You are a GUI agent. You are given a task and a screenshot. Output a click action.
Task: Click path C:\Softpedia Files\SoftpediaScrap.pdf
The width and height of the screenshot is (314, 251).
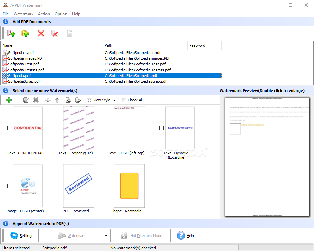(135, 81)
